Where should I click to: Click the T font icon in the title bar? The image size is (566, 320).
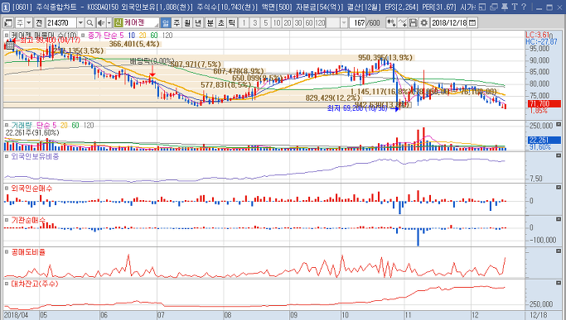(x=515, y=7)
